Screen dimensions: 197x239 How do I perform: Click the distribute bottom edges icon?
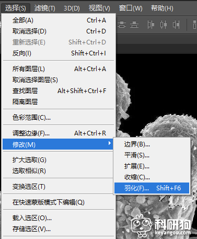[x=134, y=25]
